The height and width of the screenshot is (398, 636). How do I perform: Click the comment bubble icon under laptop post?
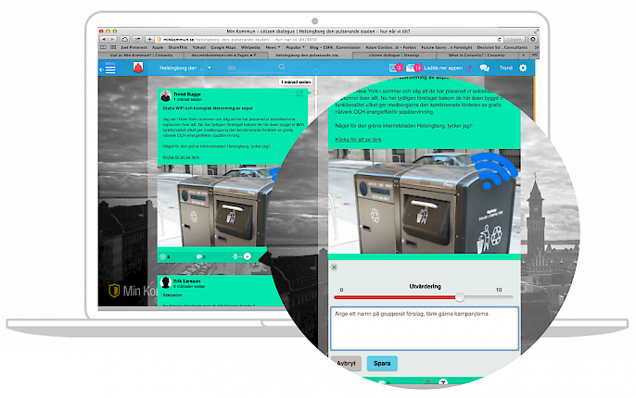198,256
